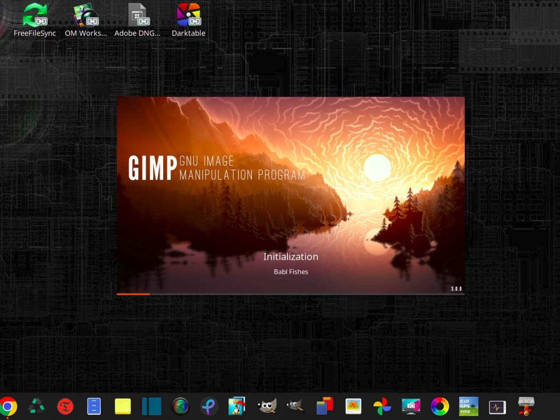Open the SD memory cards app in the dock

click(324, 406)
